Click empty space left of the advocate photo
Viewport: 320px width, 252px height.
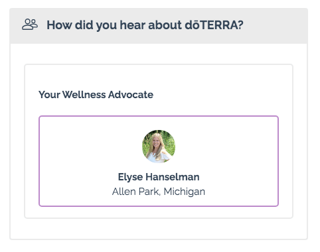pyautogui.click(x=90, y=147)
